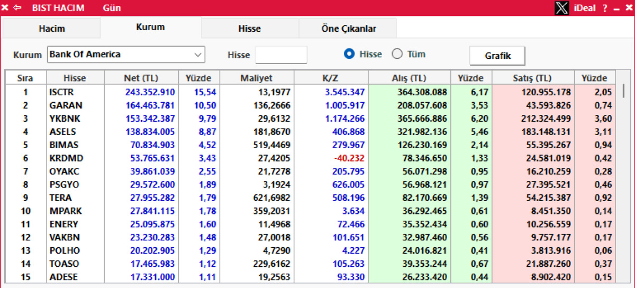Minimize the window using the underscore icon

[616, 9]
